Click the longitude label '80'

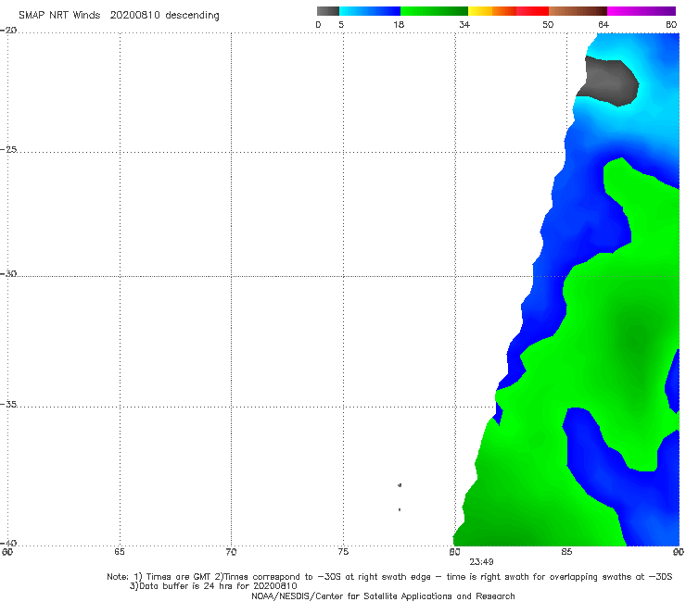click(x=454, y=552)
